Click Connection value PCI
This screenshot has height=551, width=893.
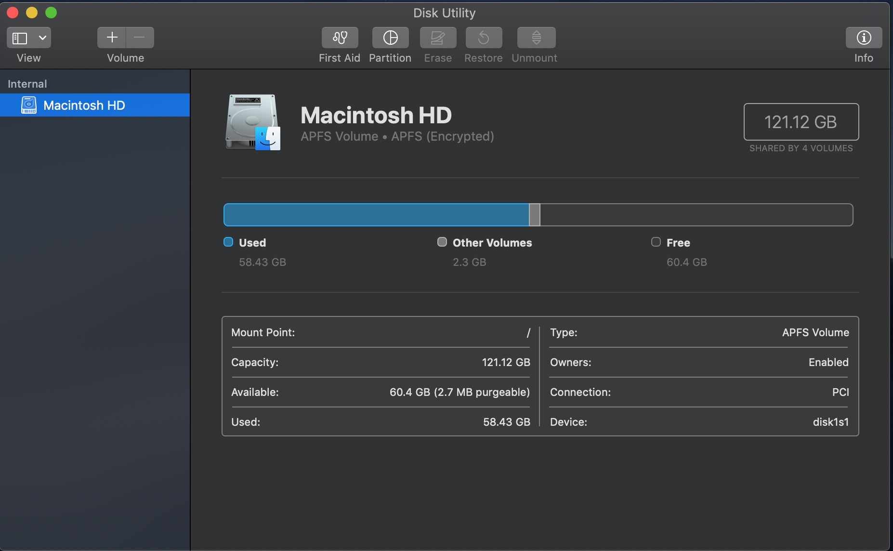840,392
